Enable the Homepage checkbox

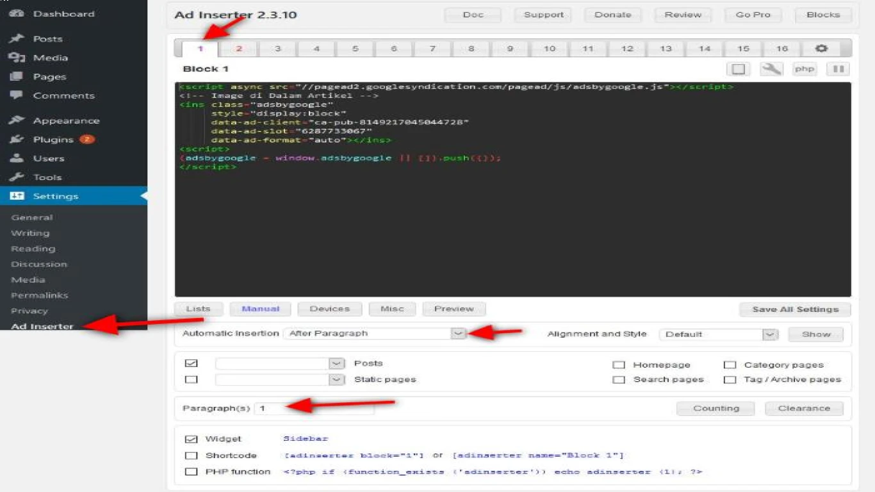click(x=619, y=365)
